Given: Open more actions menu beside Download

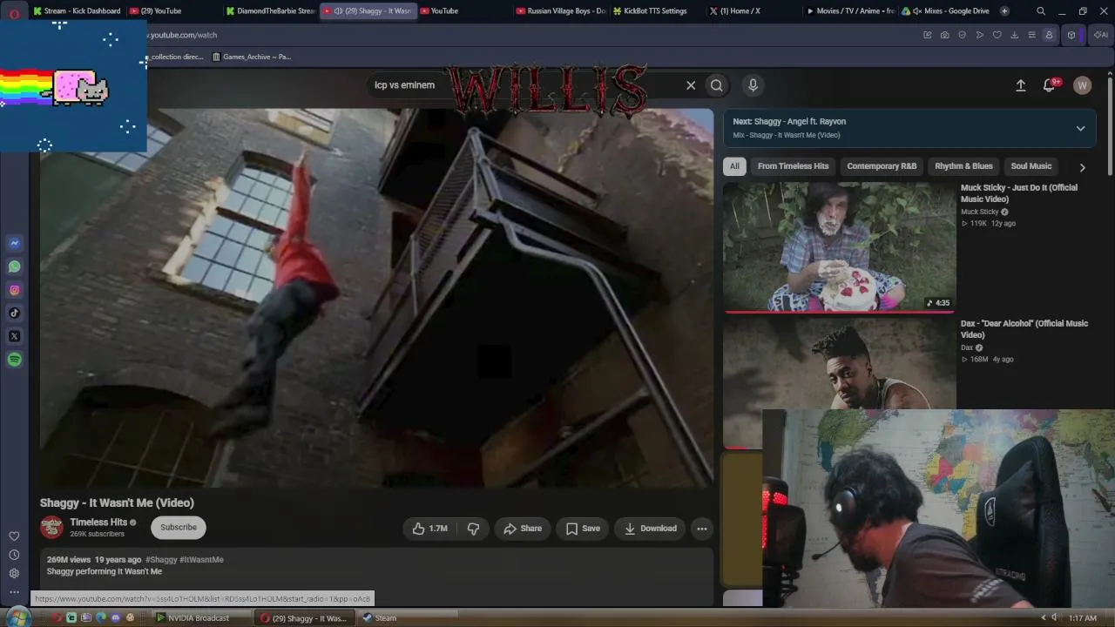Looking at the screenshot, I should click(701, 529).
